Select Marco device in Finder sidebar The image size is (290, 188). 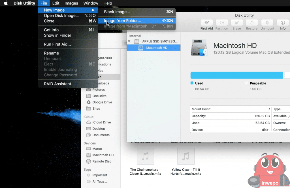[x=101, y=149]
